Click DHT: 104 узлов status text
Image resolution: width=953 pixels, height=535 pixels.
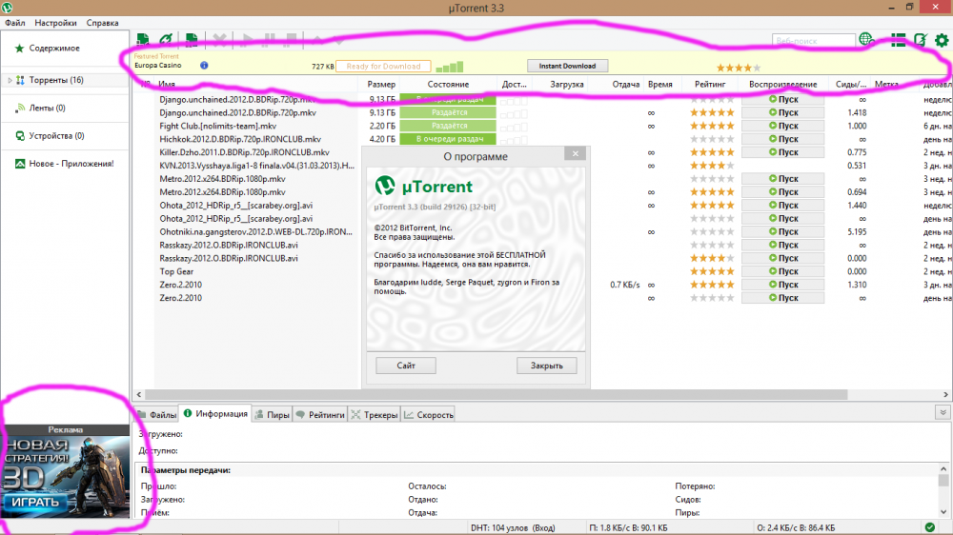tap(513, 527)
